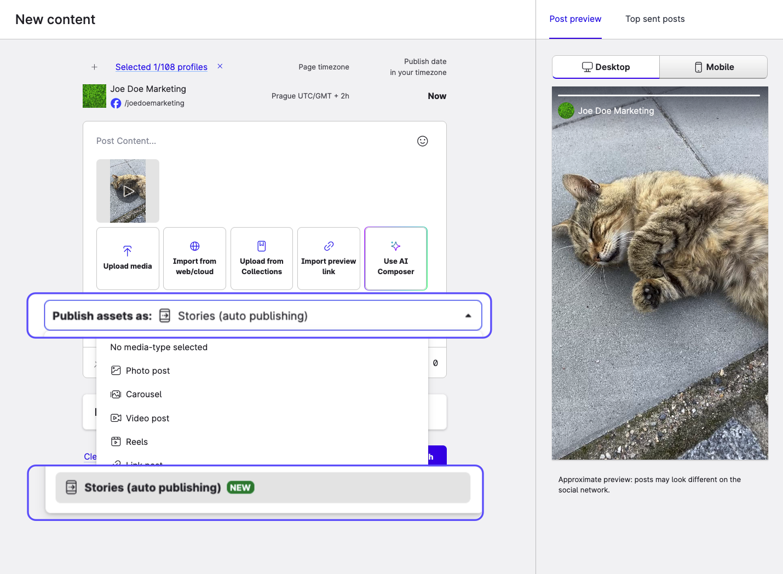Switch preview to Mobile view

click(713, 67)
